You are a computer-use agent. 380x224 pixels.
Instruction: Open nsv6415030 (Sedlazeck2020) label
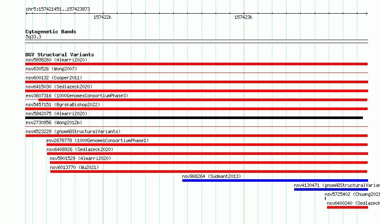pos(59,87)
